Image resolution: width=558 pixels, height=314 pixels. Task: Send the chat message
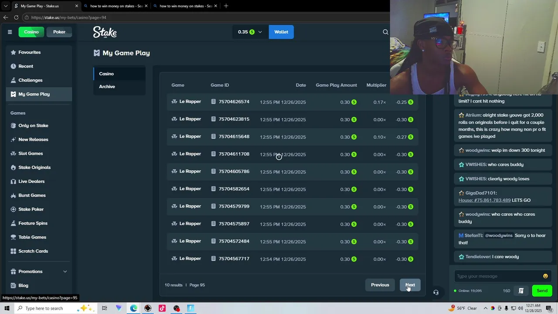coord(542,291)
